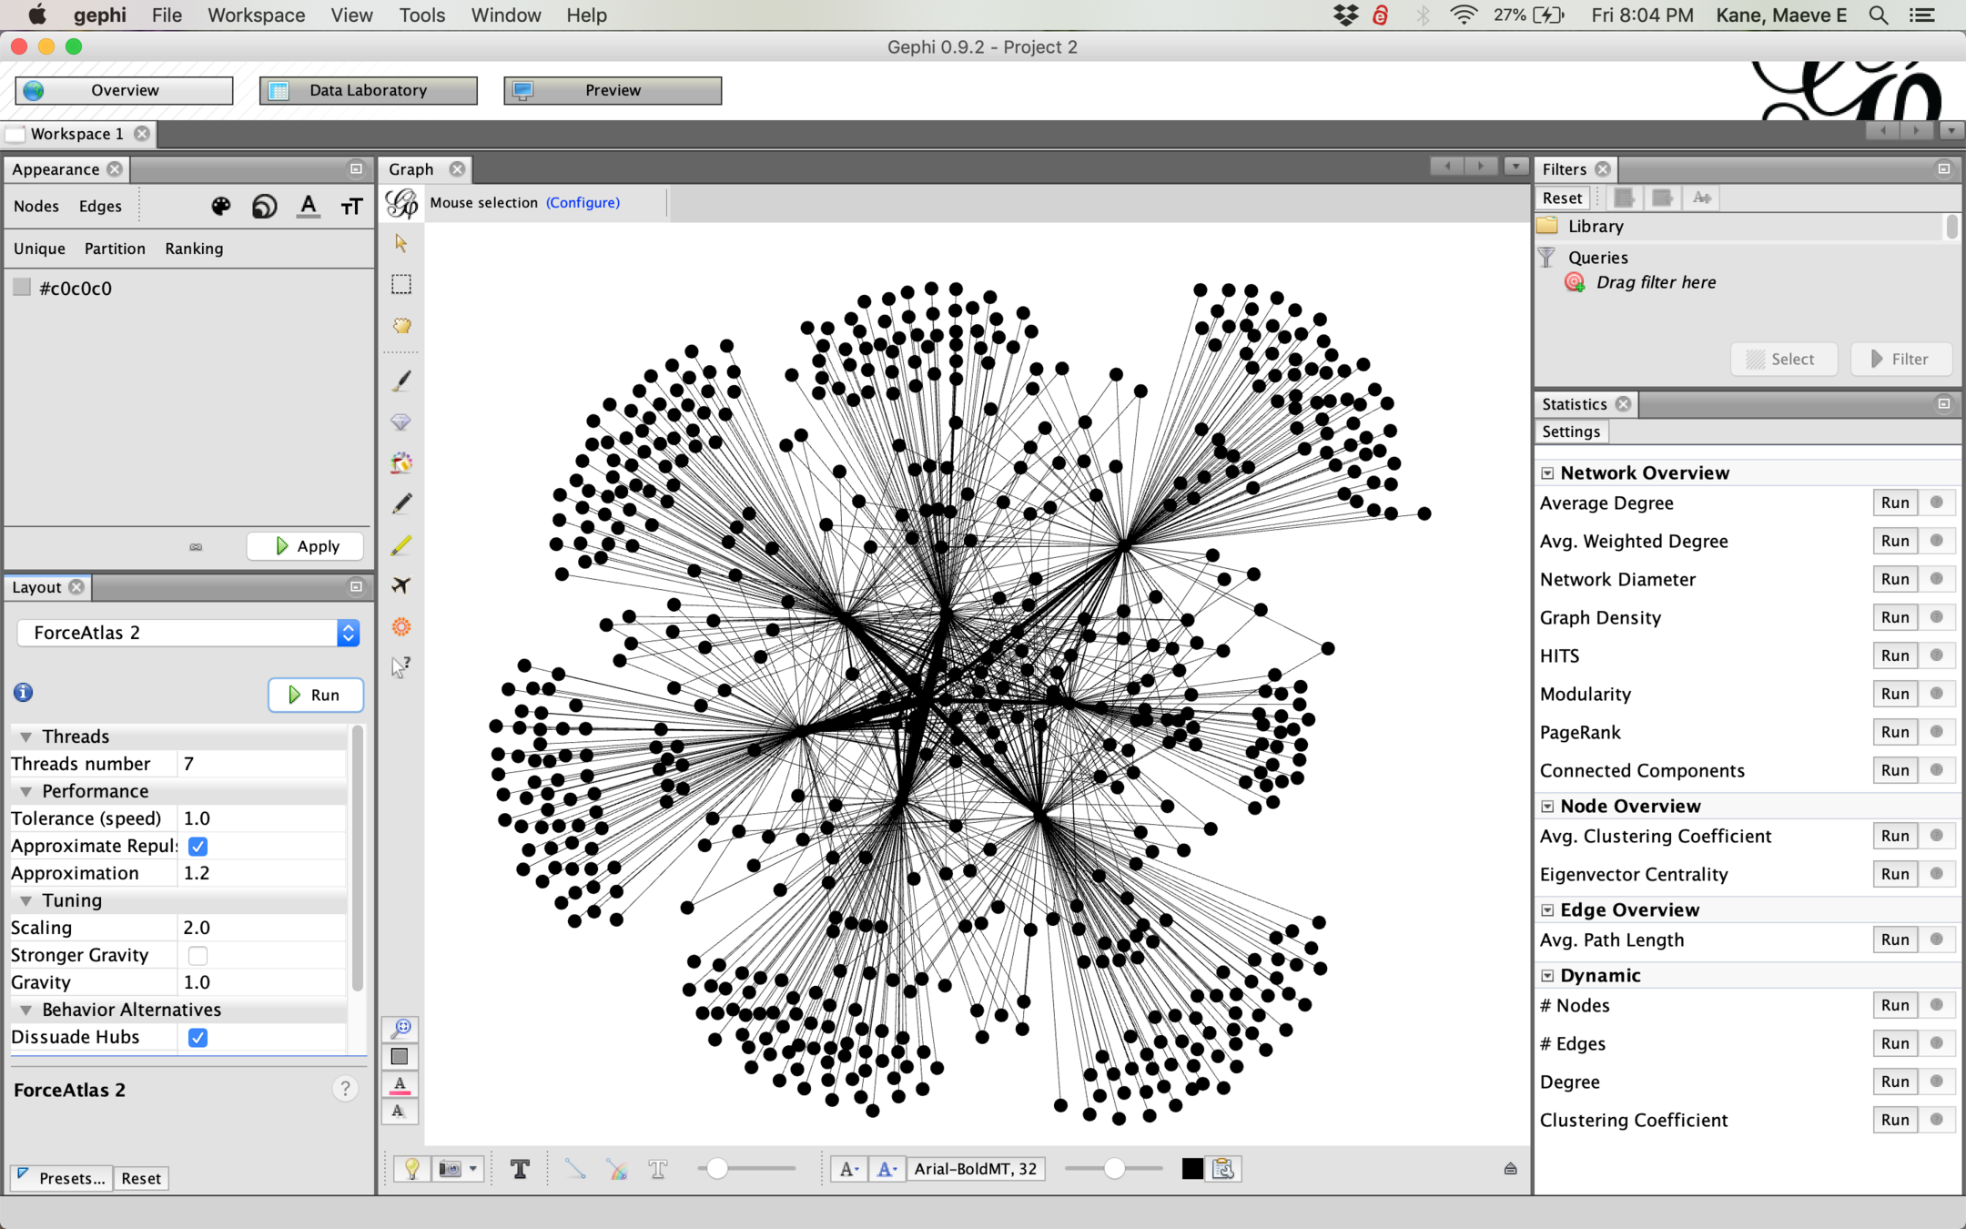Click the Configure link for mouse selection
Viewport: 1966px width, 1229px height.
(x=583, y=202)
